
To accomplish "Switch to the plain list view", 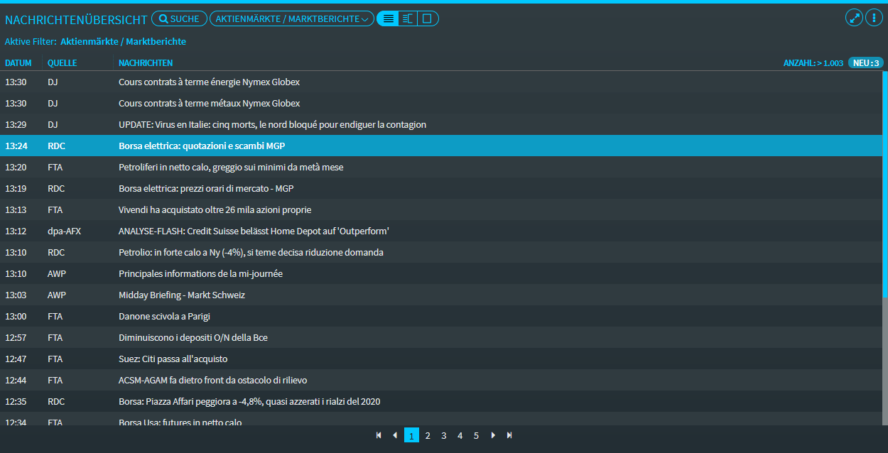I will click(x=388, y=19).
